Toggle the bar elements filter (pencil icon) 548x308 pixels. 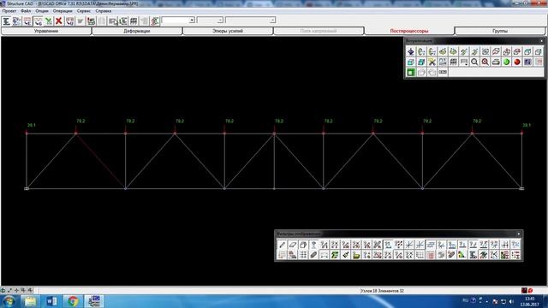click(282, 245)
